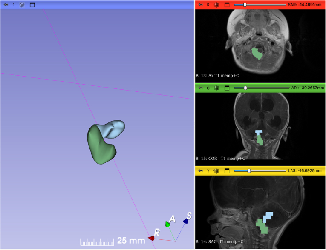Image resolution: width=326 pixels, height=250 pixels.
Task: Open the 3D view controller pin
Action: pyautogui.click(x=6, y=5)
